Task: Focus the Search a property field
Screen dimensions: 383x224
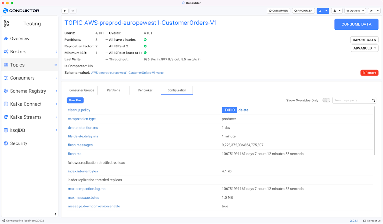Action: 352,100
